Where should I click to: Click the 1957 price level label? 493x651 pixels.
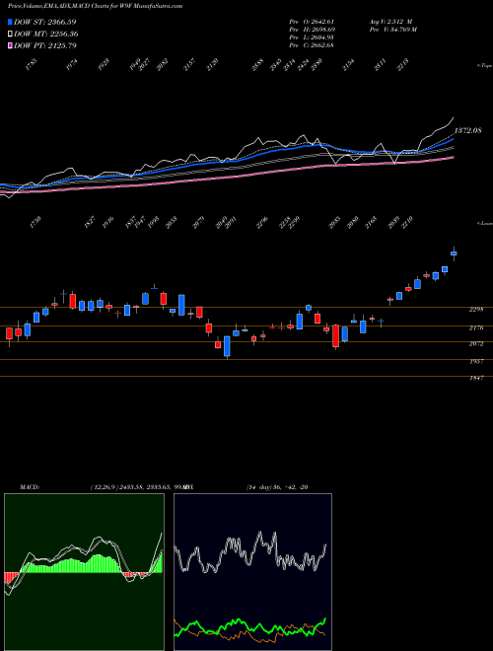click(x=476, y=362)
